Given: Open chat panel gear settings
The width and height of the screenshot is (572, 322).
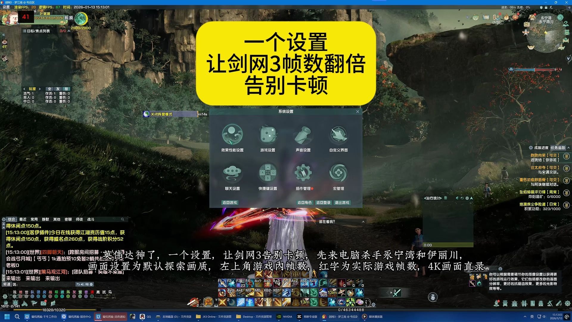Looking at the screenshot, I should pos(4,219).
